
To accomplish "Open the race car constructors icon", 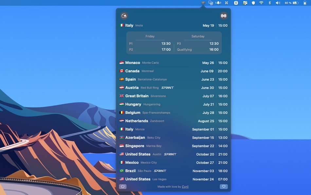I will tap(224, 15).
